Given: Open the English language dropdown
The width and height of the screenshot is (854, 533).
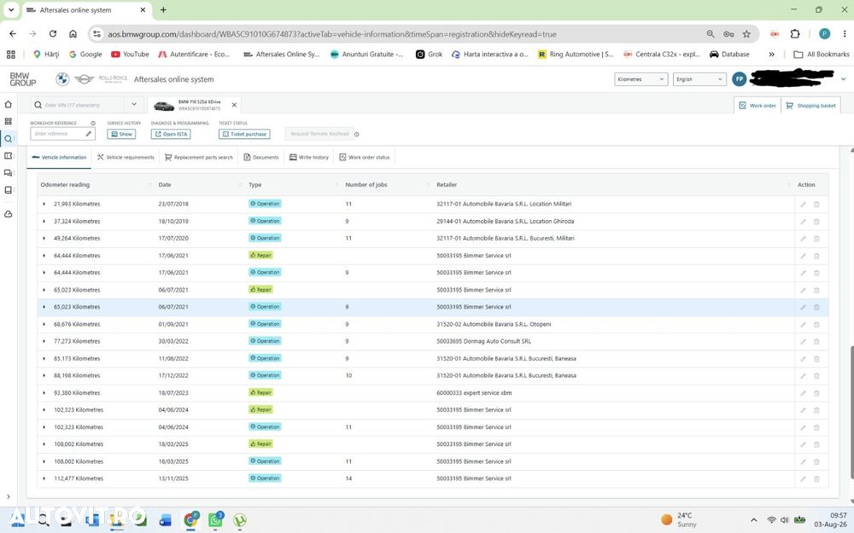Looking at the screenshot, I should [699, 79].
